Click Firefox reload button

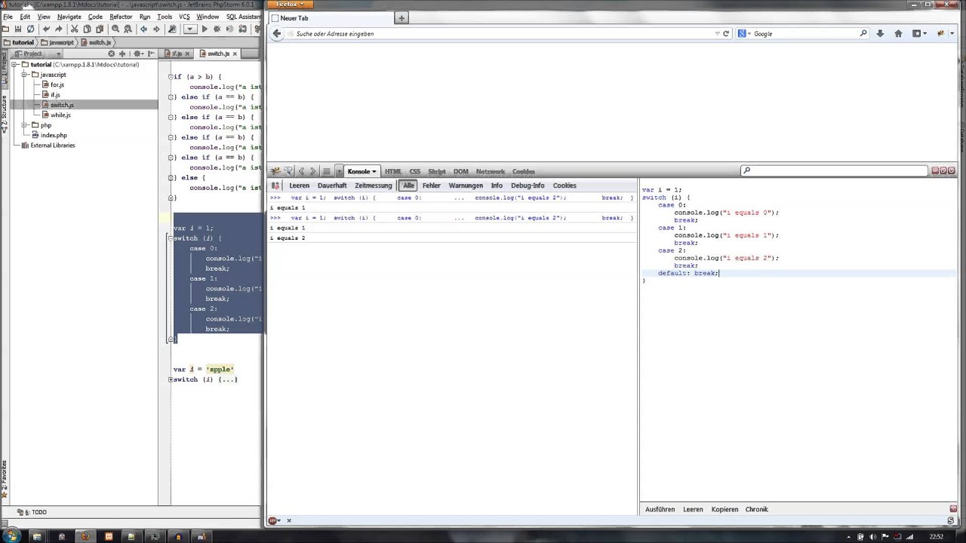pos(726,33)
